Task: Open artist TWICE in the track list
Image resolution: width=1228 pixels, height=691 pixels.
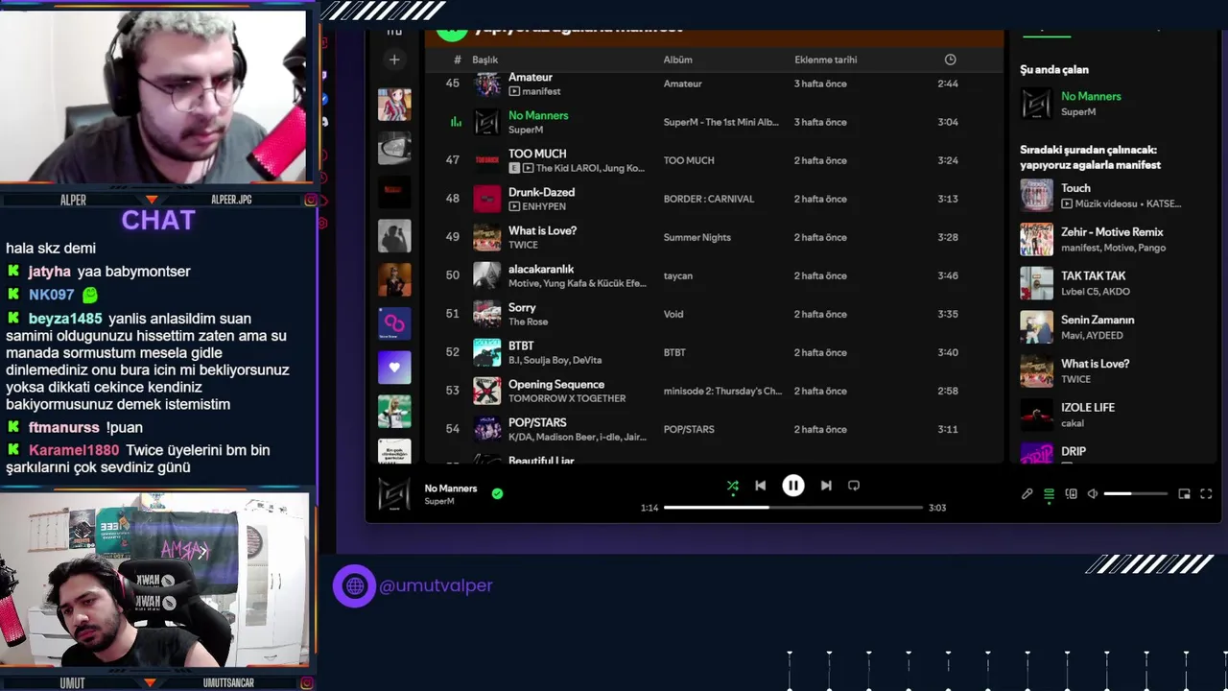Action: [523, 245]
